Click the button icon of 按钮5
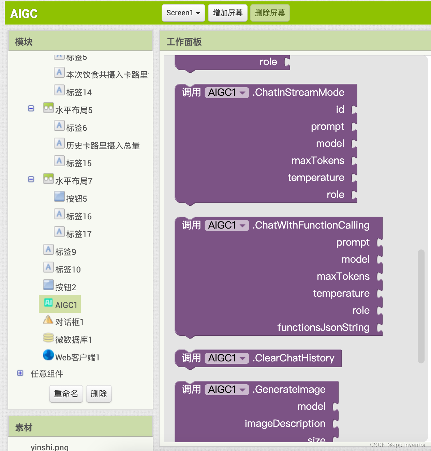This screenshot has width=431, height=451. coord(59,196)
